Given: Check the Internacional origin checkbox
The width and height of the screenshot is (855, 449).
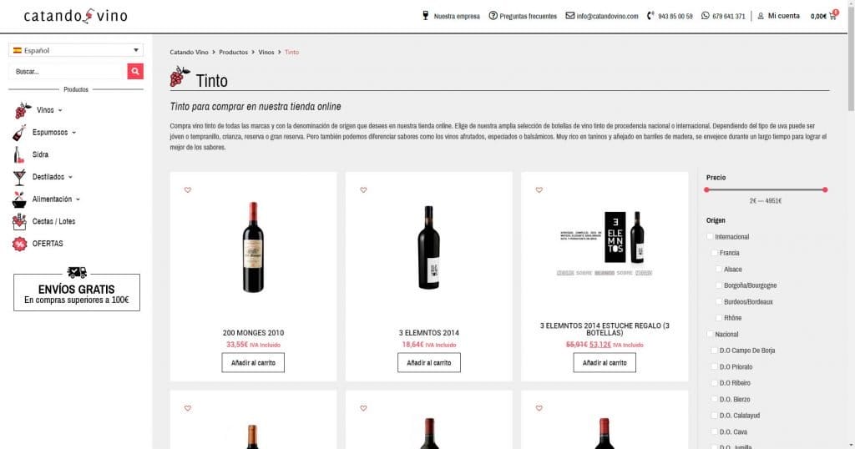Looking at the screenshot, I should click(x=709, y=237).
